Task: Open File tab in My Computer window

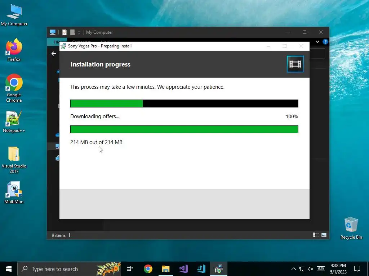Action: 57,42
